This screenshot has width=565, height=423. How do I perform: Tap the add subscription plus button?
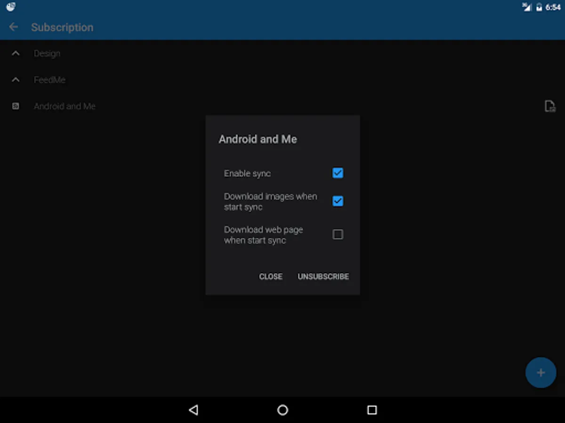click(541, 373)
